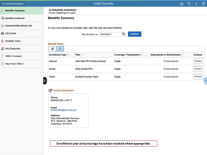This screenshot has width=207, height=155.
Task: Click '0 Dependents' in Dental row
Action: [x=171, y=69]
